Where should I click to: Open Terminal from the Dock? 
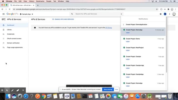pyautogui.click(x=85, y=96)
